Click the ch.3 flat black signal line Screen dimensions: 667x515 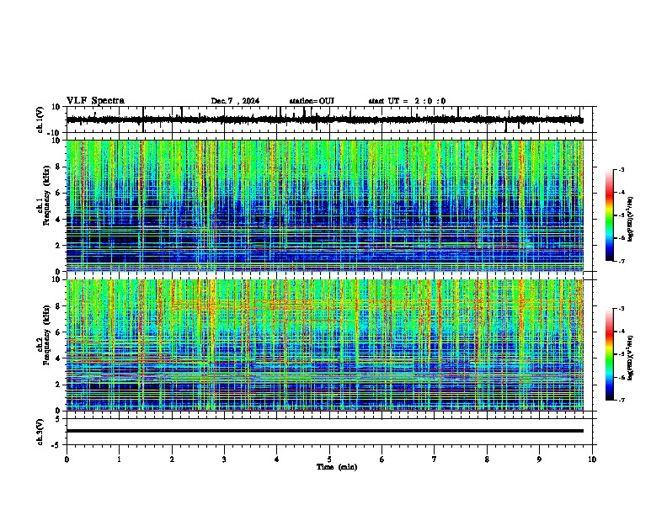[324, 431]
